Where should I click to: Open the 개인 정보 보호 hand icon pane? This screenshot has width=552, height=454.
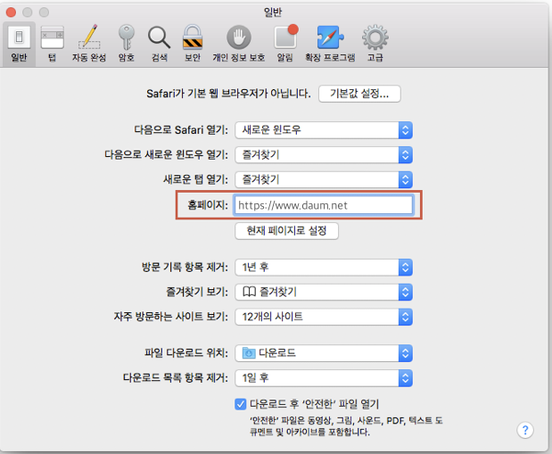point(239,44)
